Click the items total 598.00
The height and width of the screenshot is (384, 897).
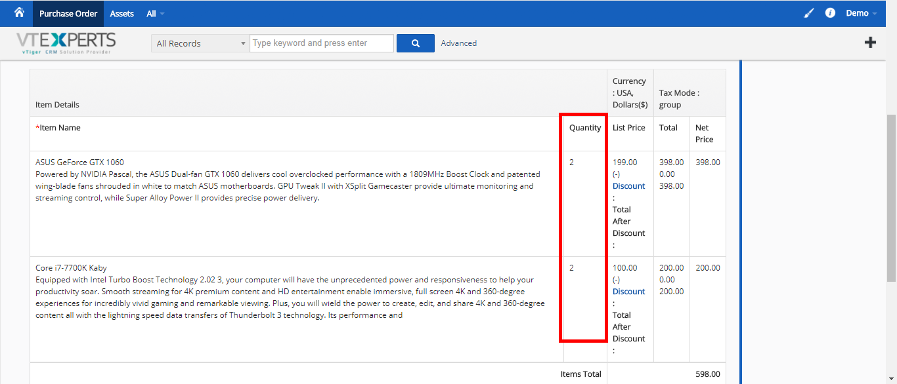click(708, 374)
